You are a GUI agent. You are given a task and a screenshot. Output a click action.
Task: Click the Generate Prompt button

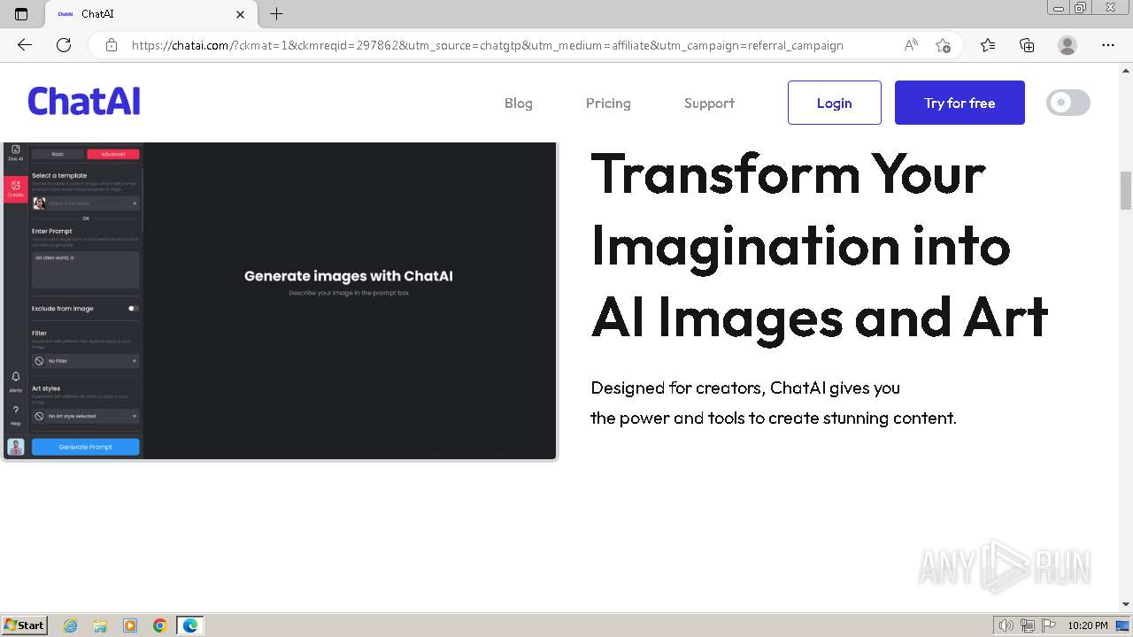pyautogui.click(x=86, y=447)
